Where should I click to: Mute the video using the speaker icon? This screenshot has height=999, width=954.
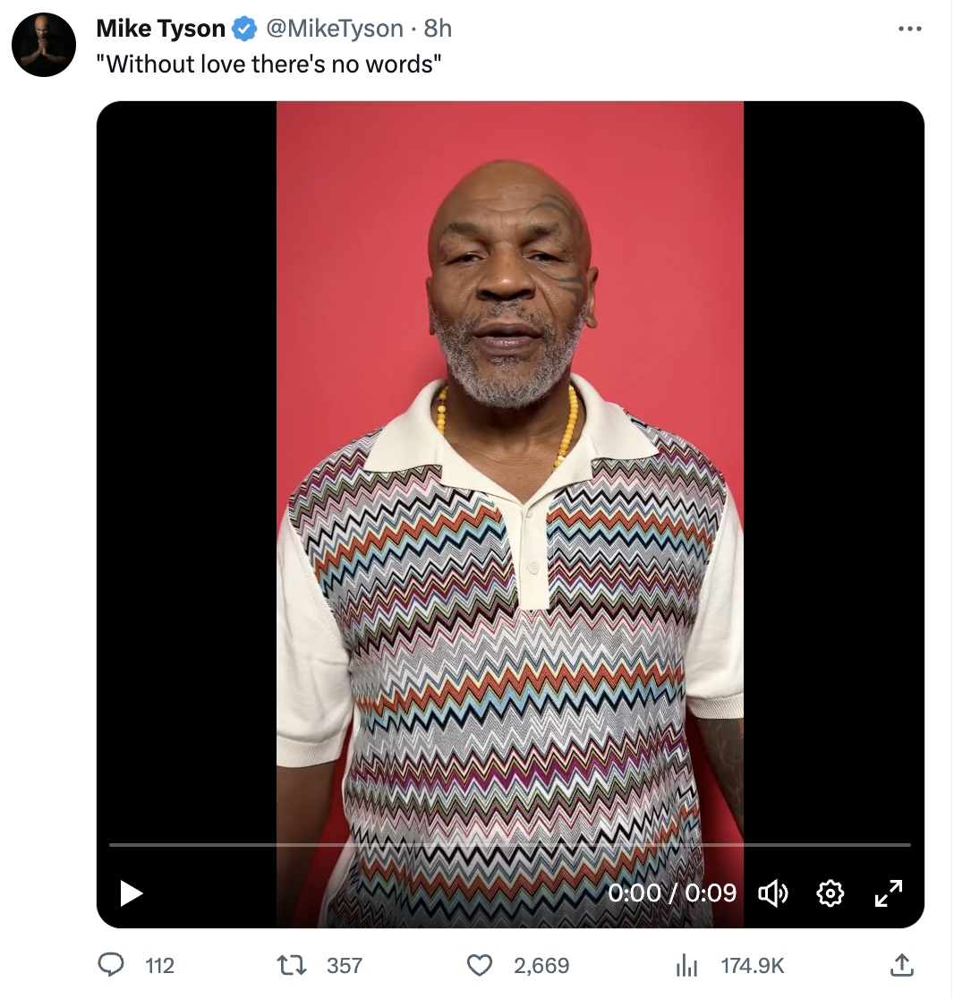point(773,893)
